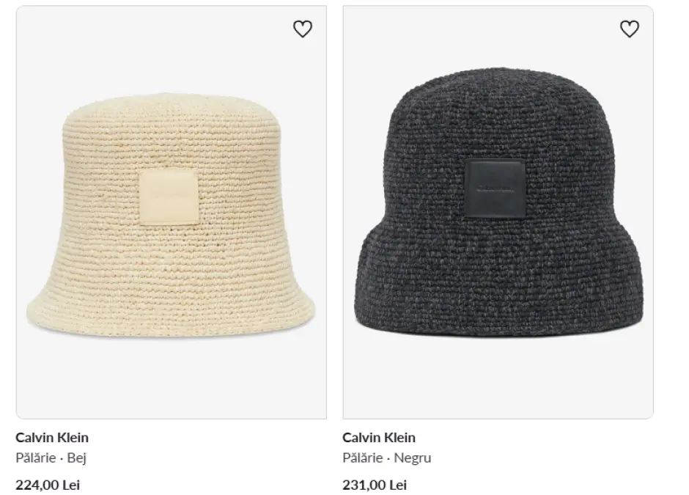Select the "Pălărie · Negru" product title
This screenshot has height=495, width=689.
[387, 459]
